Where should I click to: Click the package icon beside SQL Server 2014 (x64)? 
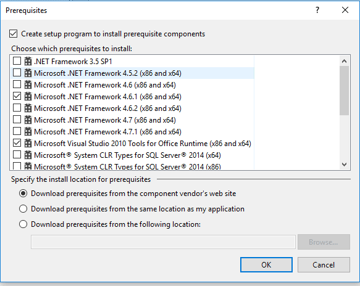tap(28, 155)
